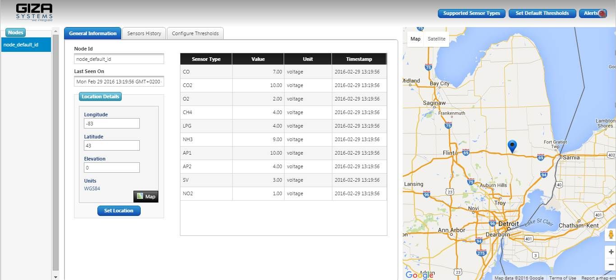Click the Street View pegman icon
616x280 pixels.
(x=611, y=234)
